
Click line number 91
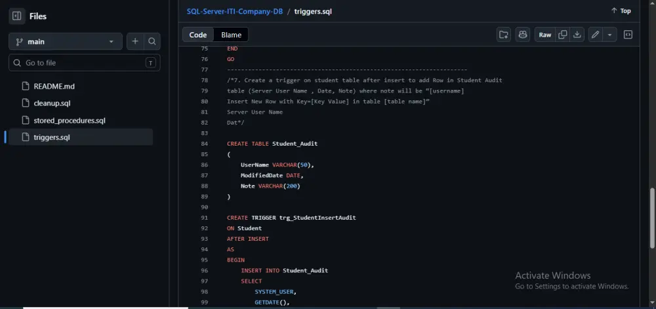click(x=204, y=217)
